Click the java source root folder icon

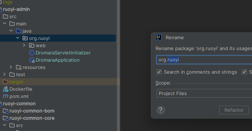(19, 31)
